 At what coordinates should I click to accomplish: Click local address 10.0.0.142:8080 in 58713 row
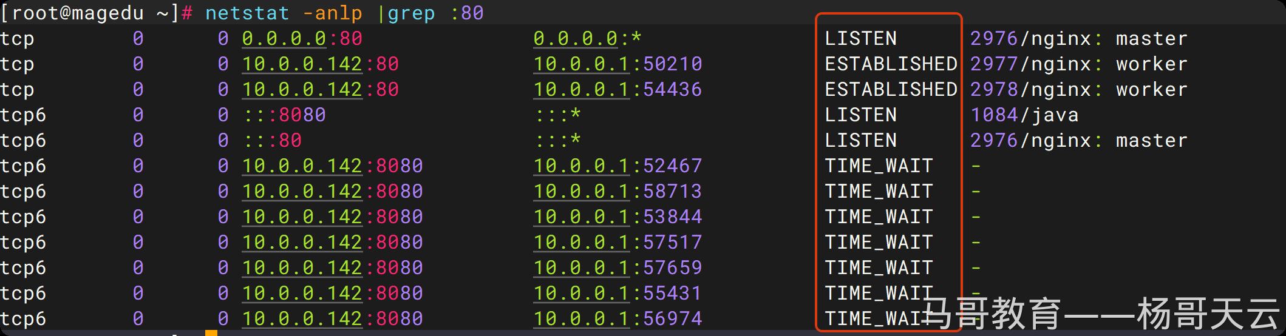pyautogui.click(x=332, y=191)
